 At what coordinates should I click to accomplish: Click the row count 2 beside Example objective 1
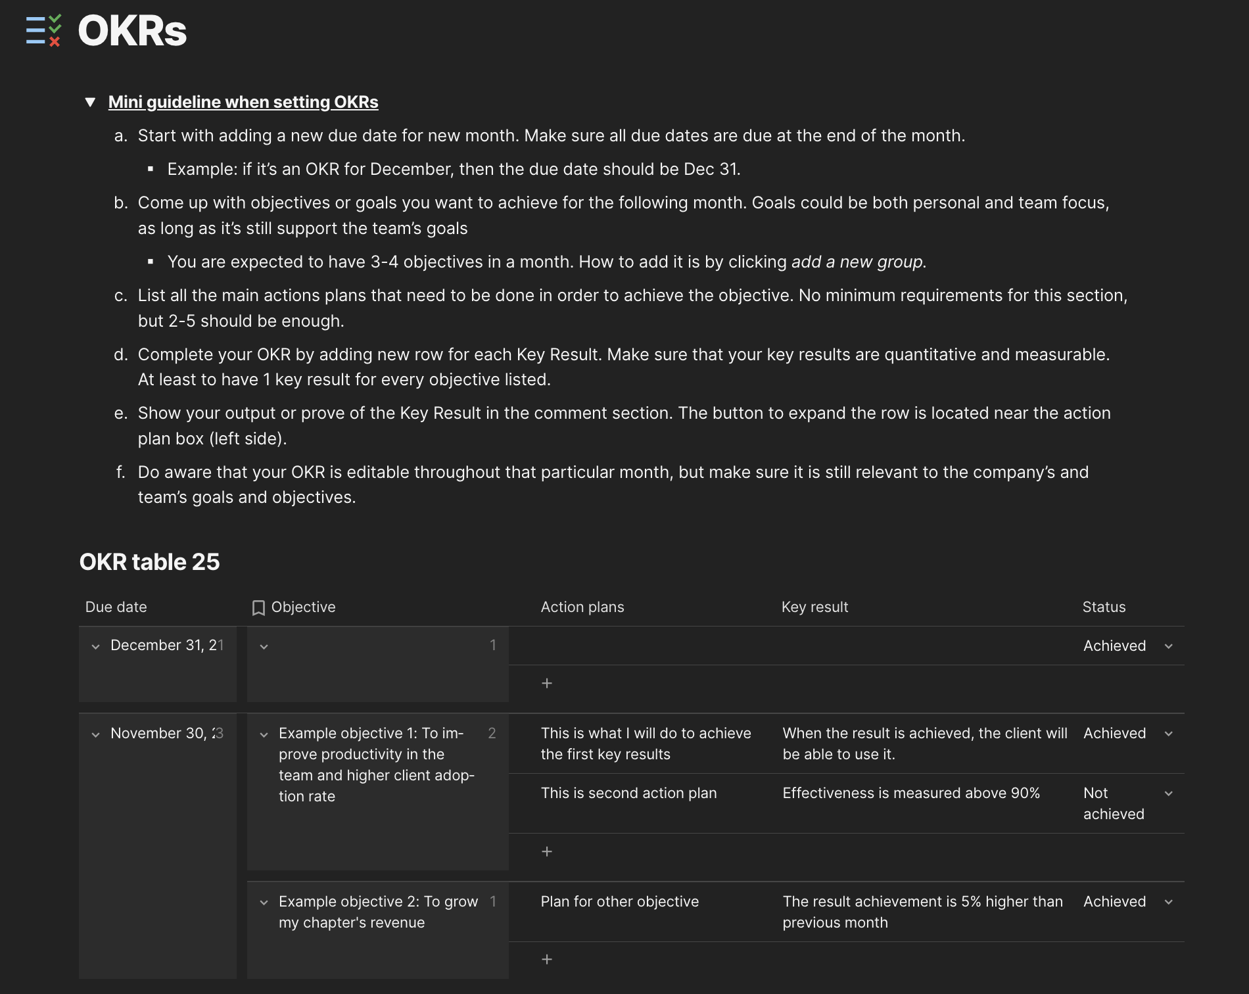(x=492, y=733)
